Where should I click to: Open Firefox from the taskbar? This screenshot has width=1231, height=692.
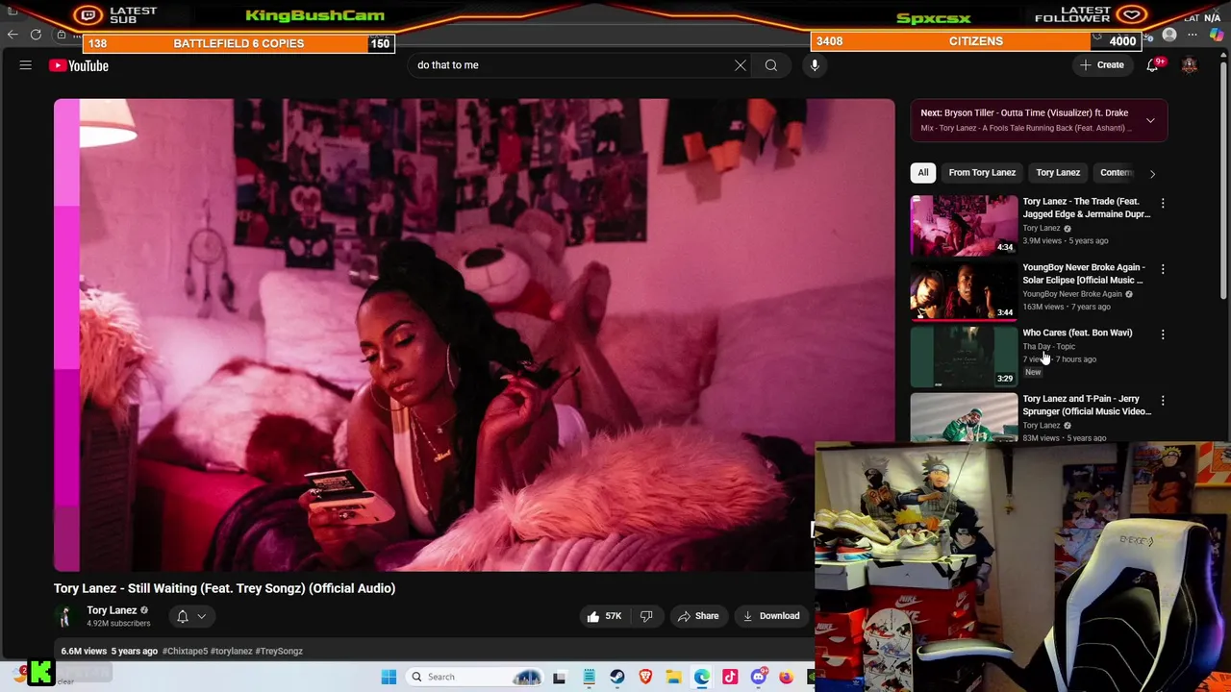pos(787,677)
